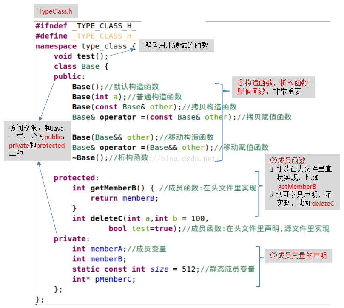Click the TypeClass.h file label
Viewport: 344px width, 308px height.
pyautogui.click(x=56, y=11)
